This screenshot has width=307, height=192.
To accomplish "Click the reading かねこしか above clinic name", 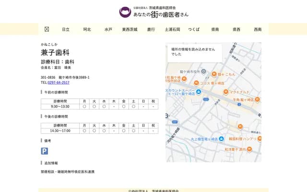I will [49, 45].
